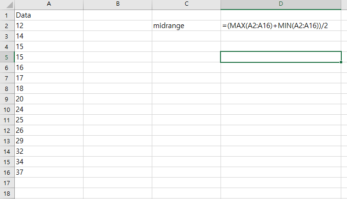Select row 9 header

click(x=7, y=99)
